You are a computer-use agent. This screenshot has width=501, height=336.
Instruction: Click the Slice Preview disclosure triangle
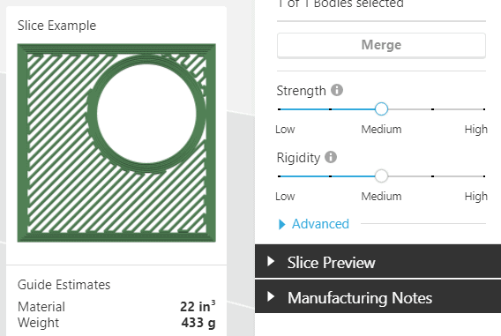pos(271,261)
